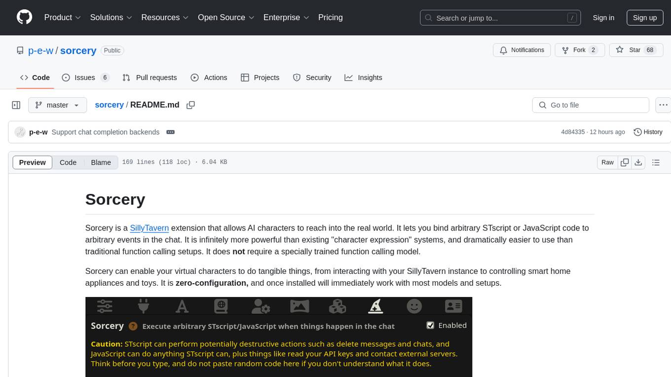
Task: Expand the Enterprise menu
Action: 286,17
